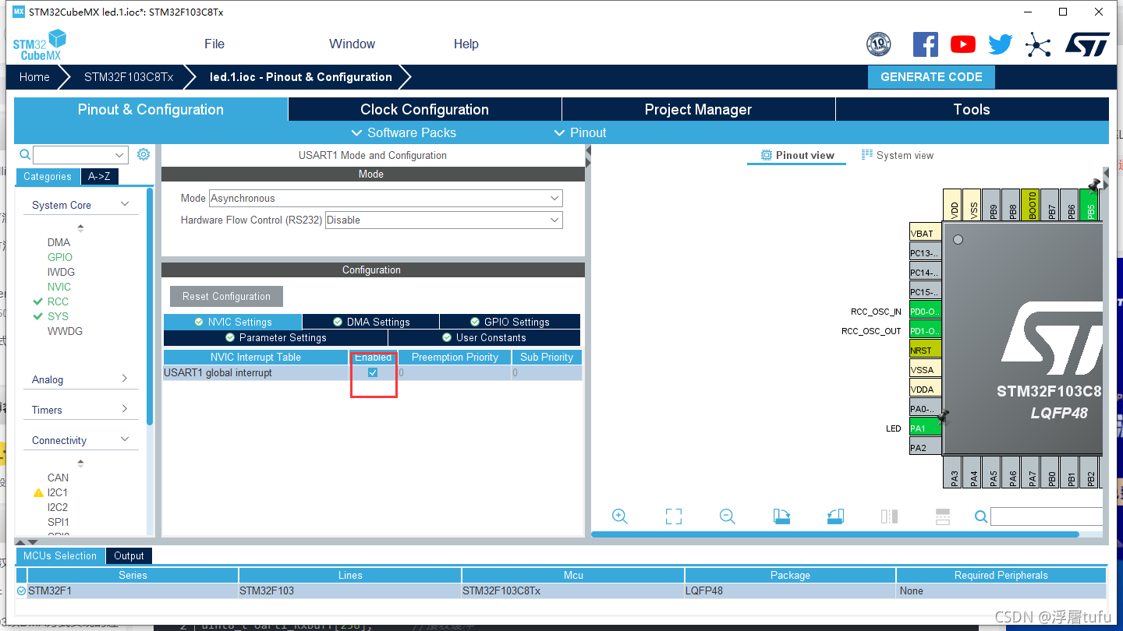1123x631 pixels.
Task: Select the STM32F1 series row radio
Action: pos(22,591)
